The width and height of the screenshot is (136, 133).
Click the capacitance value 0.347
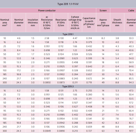coord(89,103)
